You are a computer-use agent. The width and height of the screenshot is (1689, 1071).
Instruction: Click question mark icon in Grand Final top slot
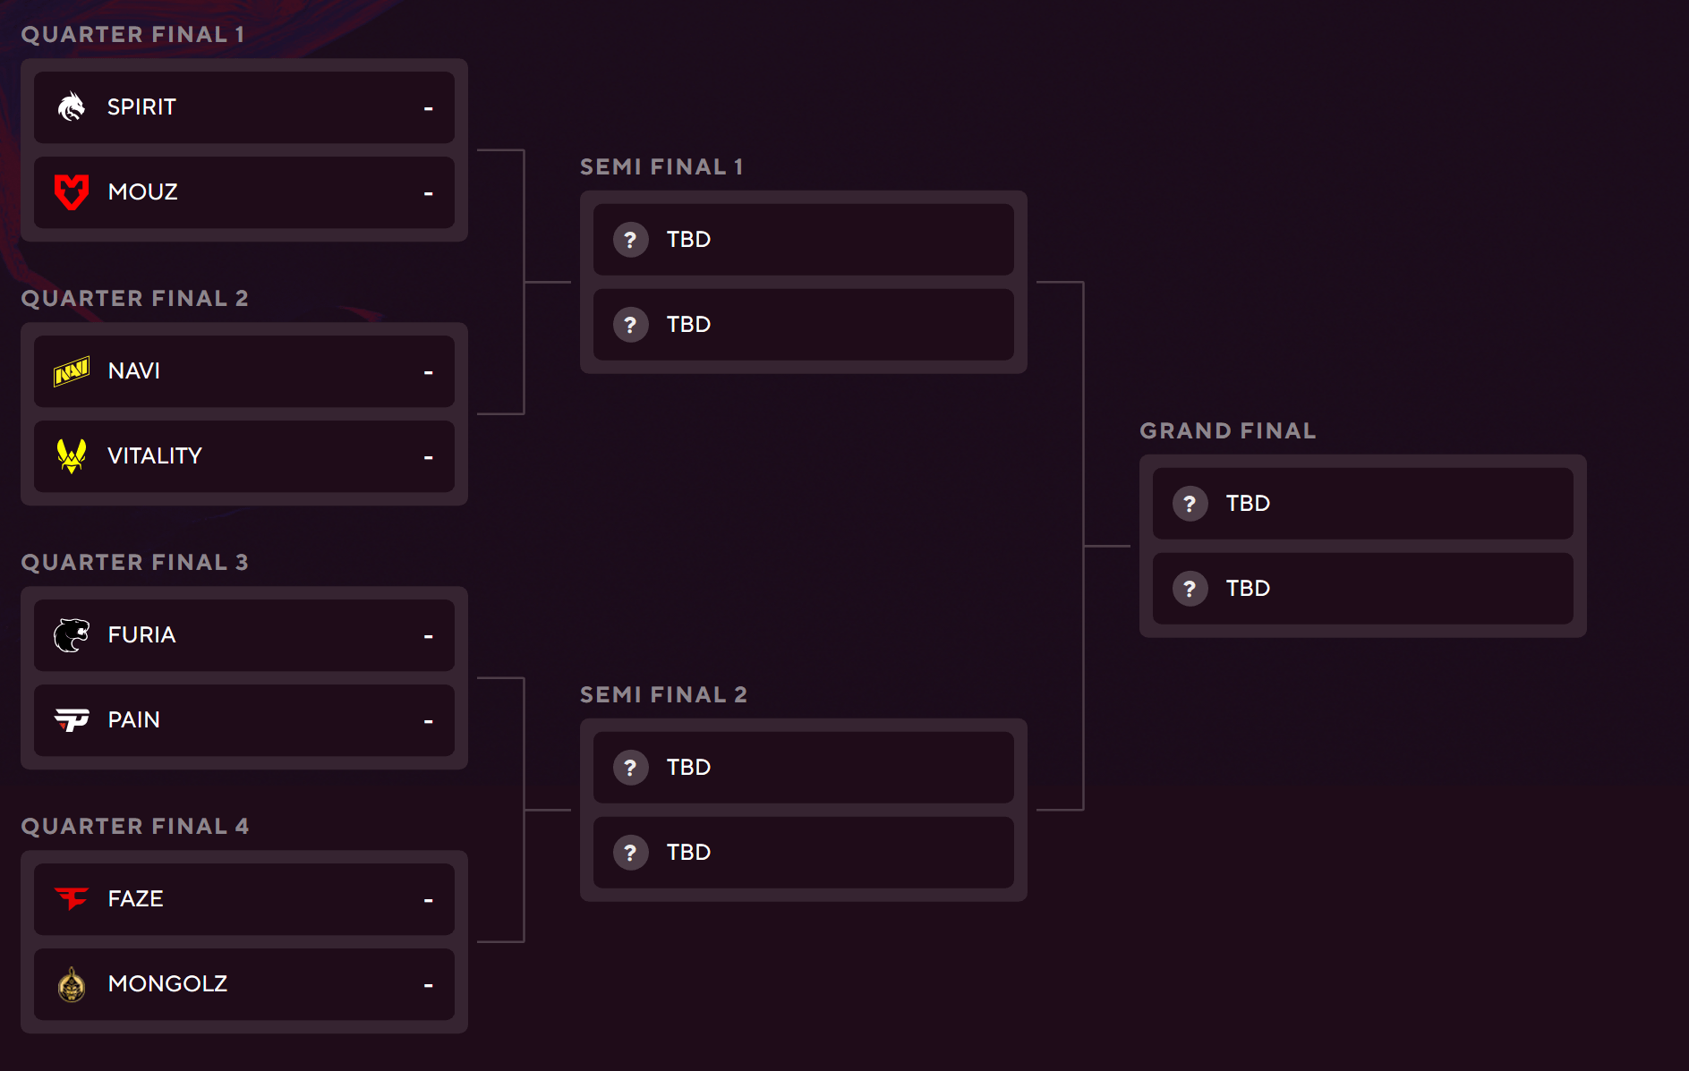[x=1190, y=504]
